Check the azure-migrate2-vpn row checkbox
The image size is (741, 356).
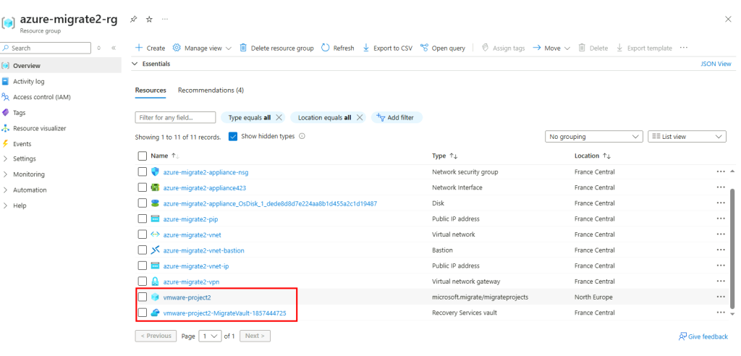pyautogui.click(x=143, y=281)
